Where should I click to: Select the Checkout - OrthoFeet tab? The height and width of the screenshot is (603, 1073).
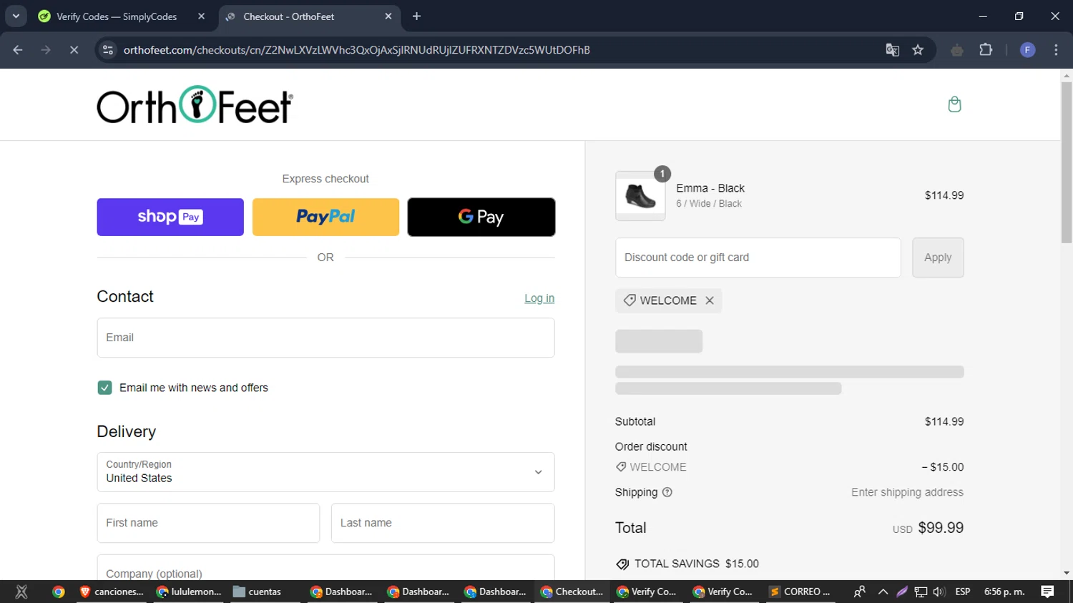click(289, 16)
